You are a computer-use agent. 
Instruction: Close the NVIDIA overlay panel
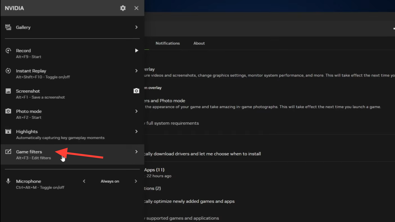136,8
